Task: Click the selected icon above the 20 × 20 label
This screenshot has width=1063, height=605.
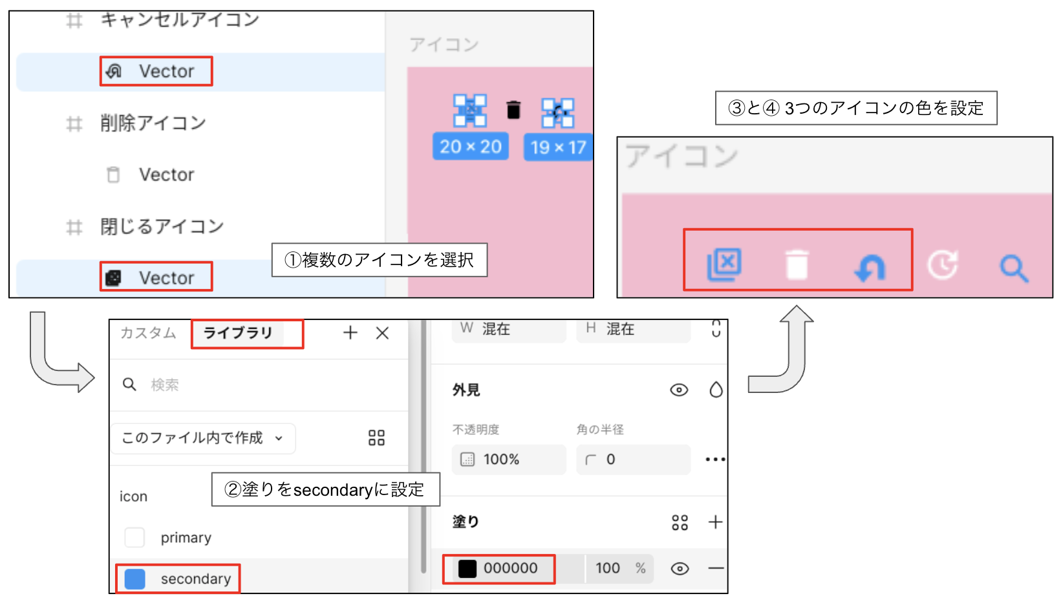Action: (x=470, y=111)
